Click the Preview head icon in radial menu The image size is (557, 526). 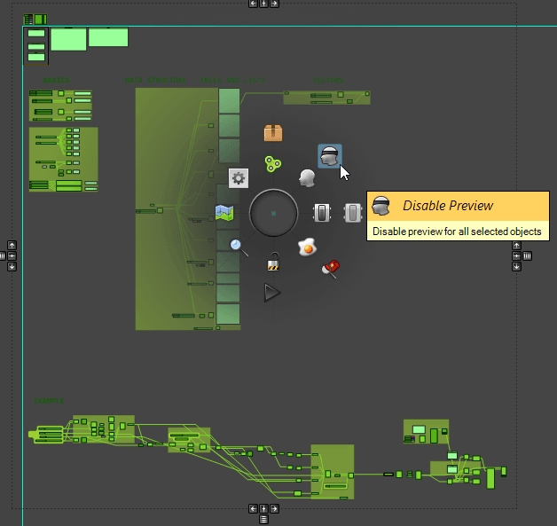pyautogui.click(x=307, y=178)
